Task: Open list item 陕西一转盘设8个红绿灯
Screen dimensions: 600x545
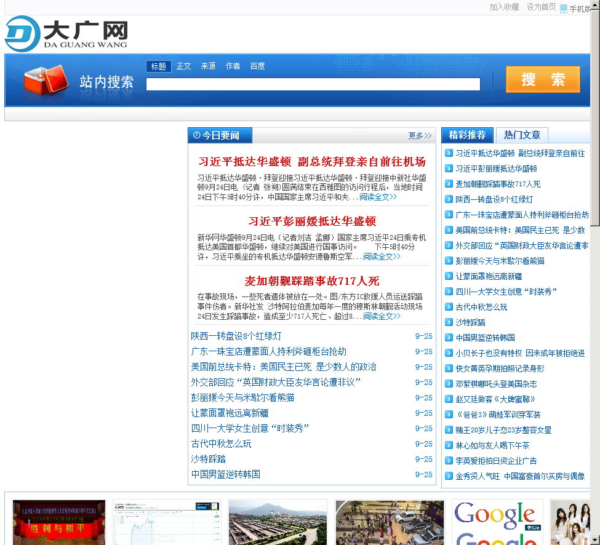Action: point(236,336)
